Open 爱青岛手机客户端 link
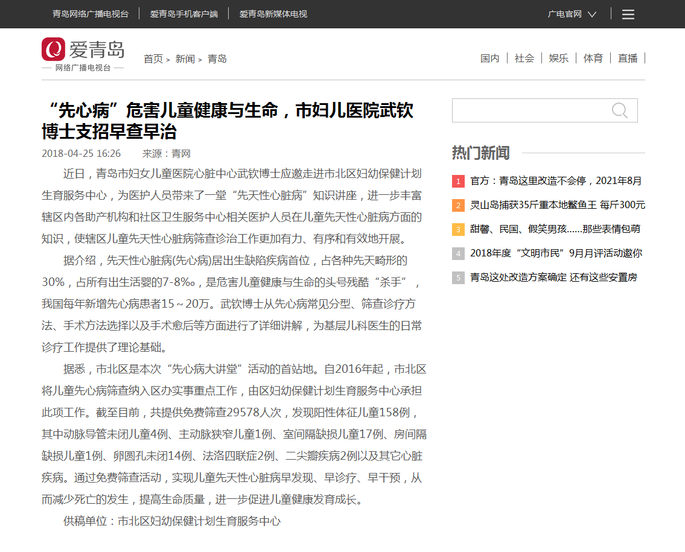The width and height of the screenshot is (685, 552). (184, 14)
